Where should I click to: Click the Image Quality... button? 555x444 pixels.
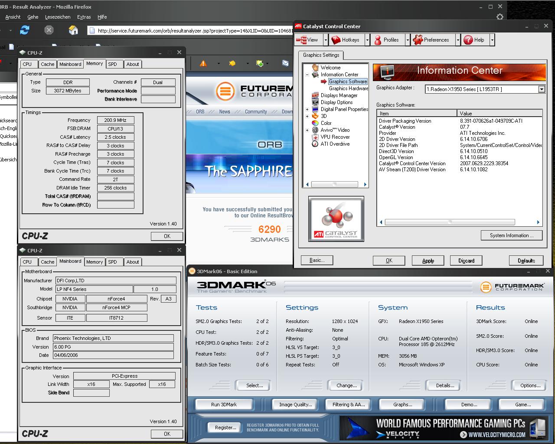tap(295, 405)
